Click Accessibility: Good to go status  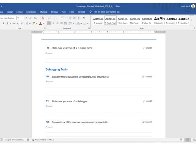click(43, 140)
